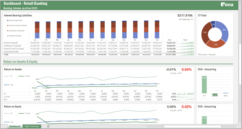Click the 'Demand Deposits' table row label
242x129 pixels.
[x=11, y=43]
